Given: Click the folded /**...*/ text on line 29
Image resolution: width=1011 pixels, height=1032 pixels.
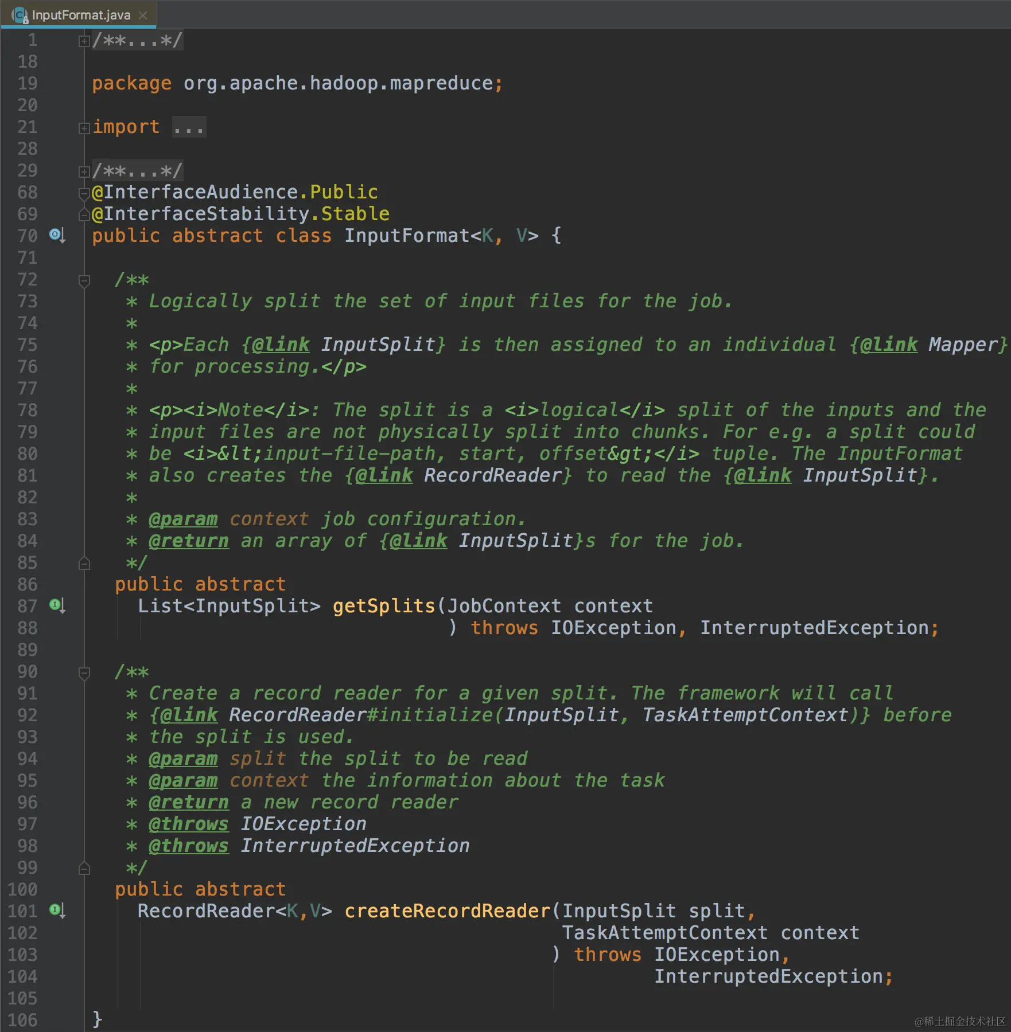Looking at the screenshot, I should (x=137, y=170).
